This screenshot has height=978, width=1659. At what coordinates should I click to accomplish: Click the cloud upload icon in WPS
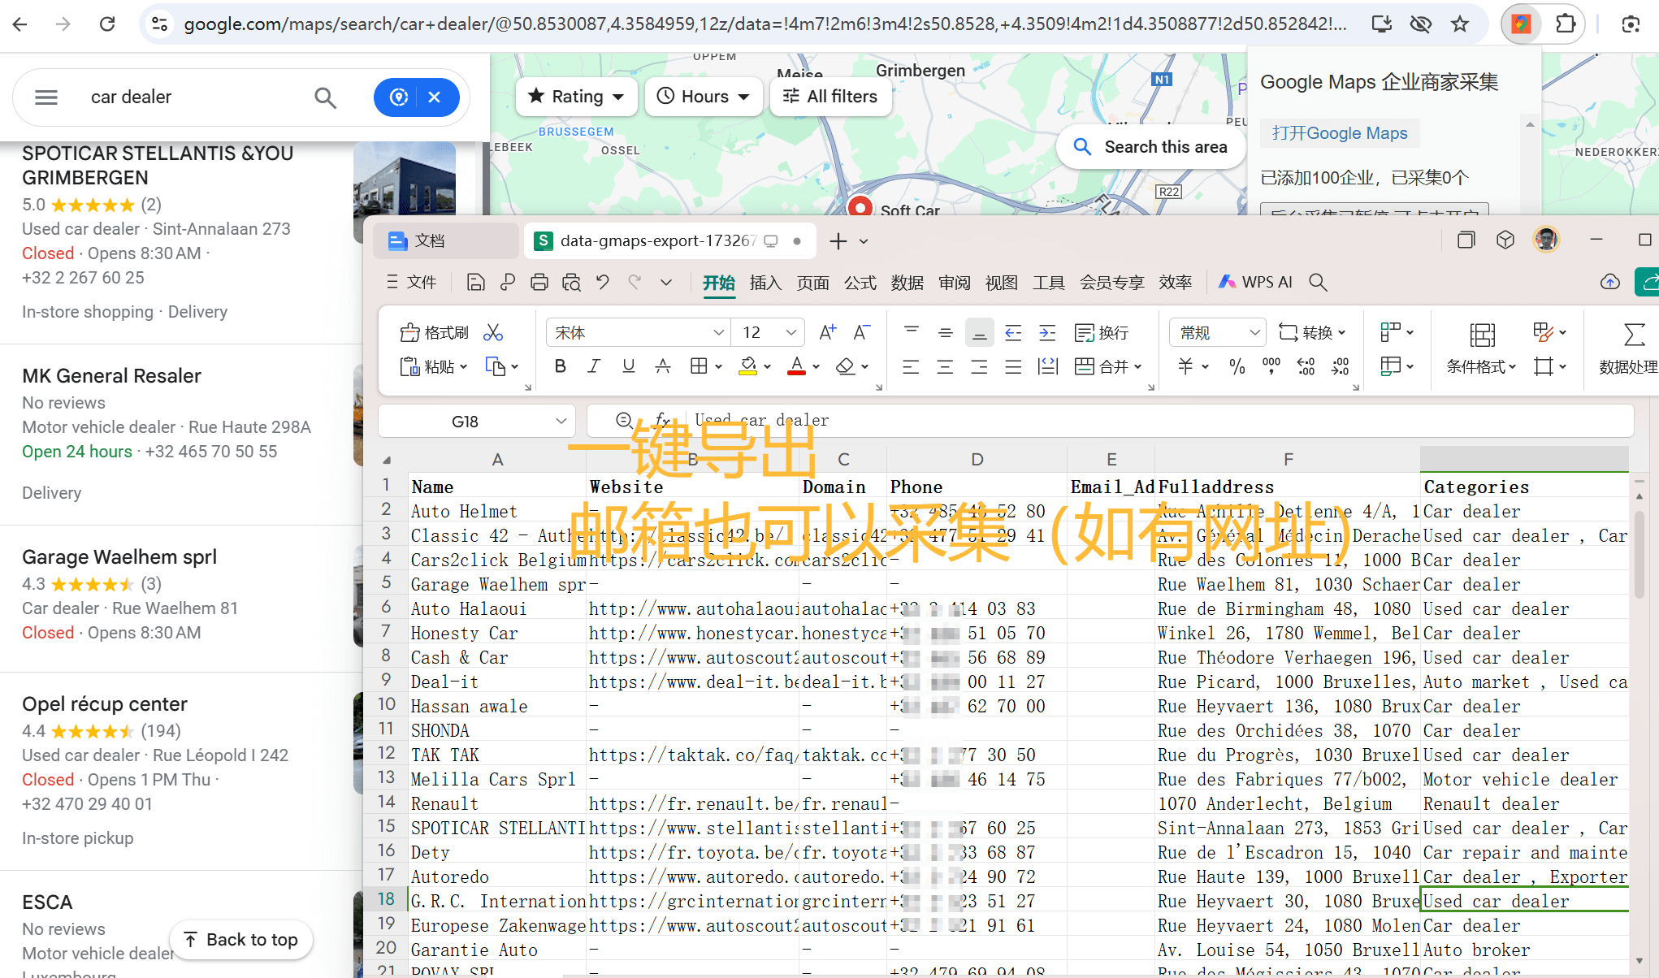(1609, 282)
